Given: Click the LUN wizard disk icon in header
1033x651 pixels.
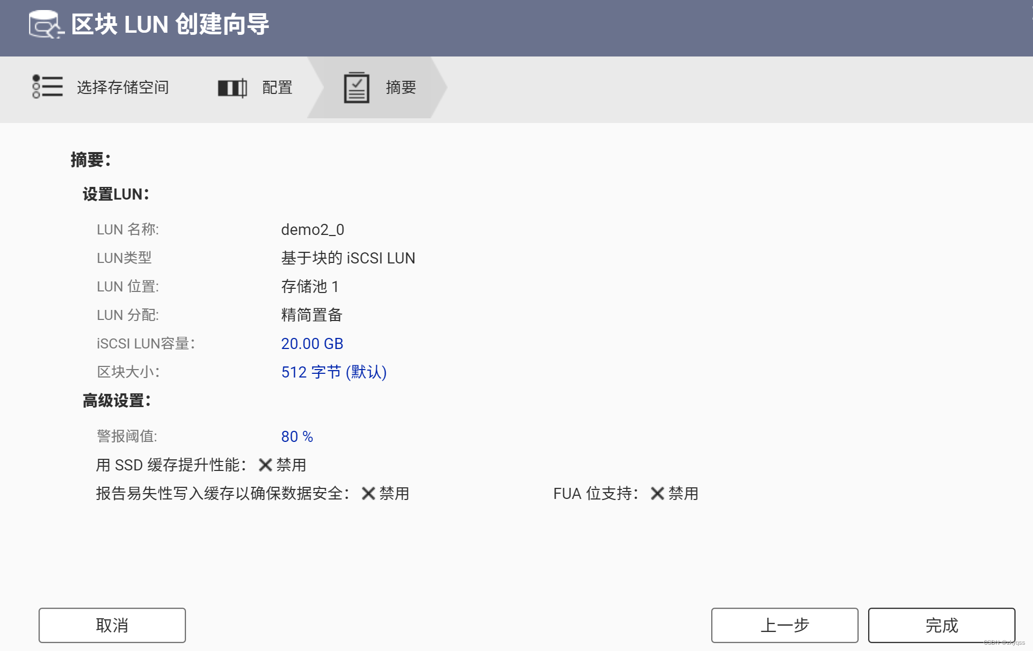Looking at the screenshot, I should pyautogui.click(x=45, y=25).
